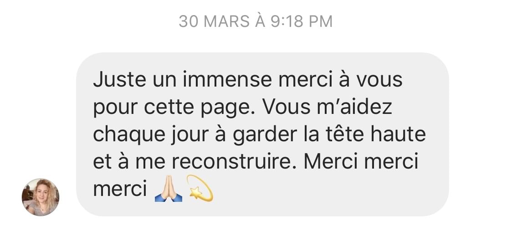The image size is (512, 226).
Task: Click the final "merci" beside the praying emoji
Action: click(120, 190)
